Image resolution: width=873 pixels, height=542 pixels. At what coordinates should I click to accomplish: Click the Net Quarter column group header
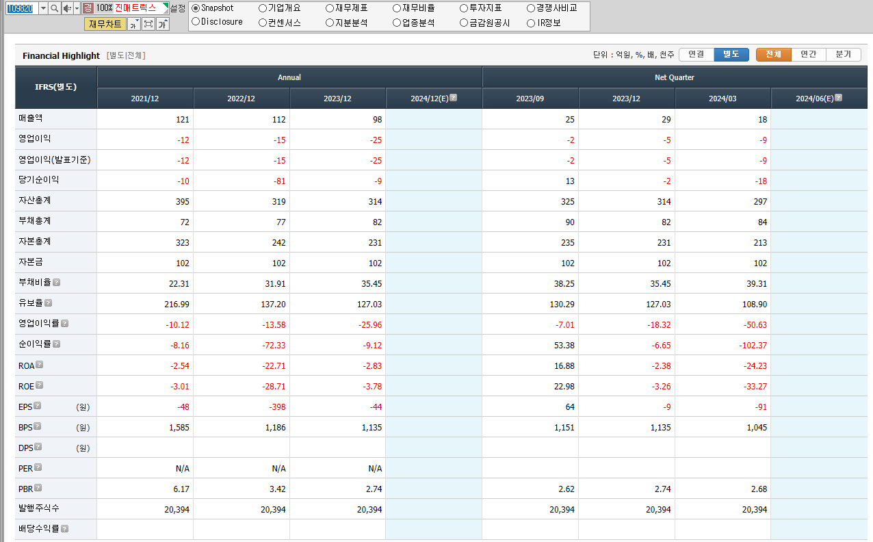click(x=675, y=77)
